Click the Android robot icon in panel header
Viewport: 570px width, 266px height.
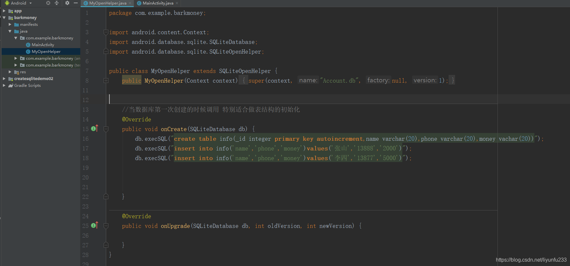(x=7, y=3)
